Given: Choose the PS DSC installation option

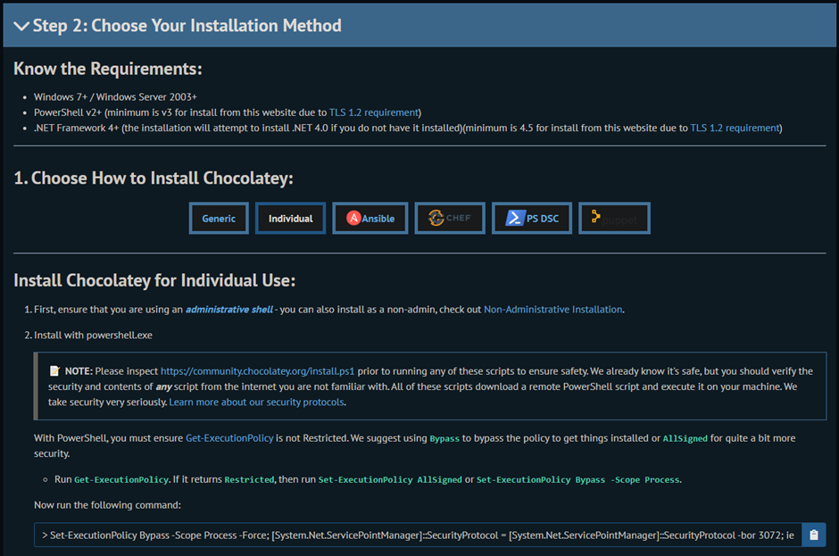Looking at the screenshot, I should pos(532,219).
